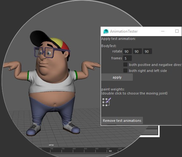Click the Maya logo in AnimationTester title bar
This screenshot has height=157, width=182.
[x=106, y=31]
